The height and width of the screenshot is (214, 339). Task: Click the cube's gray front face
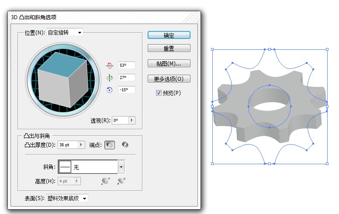point(54,90)
